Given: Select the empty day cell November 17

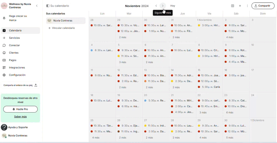Looking at the screenshot, I should tap(263, 80).
